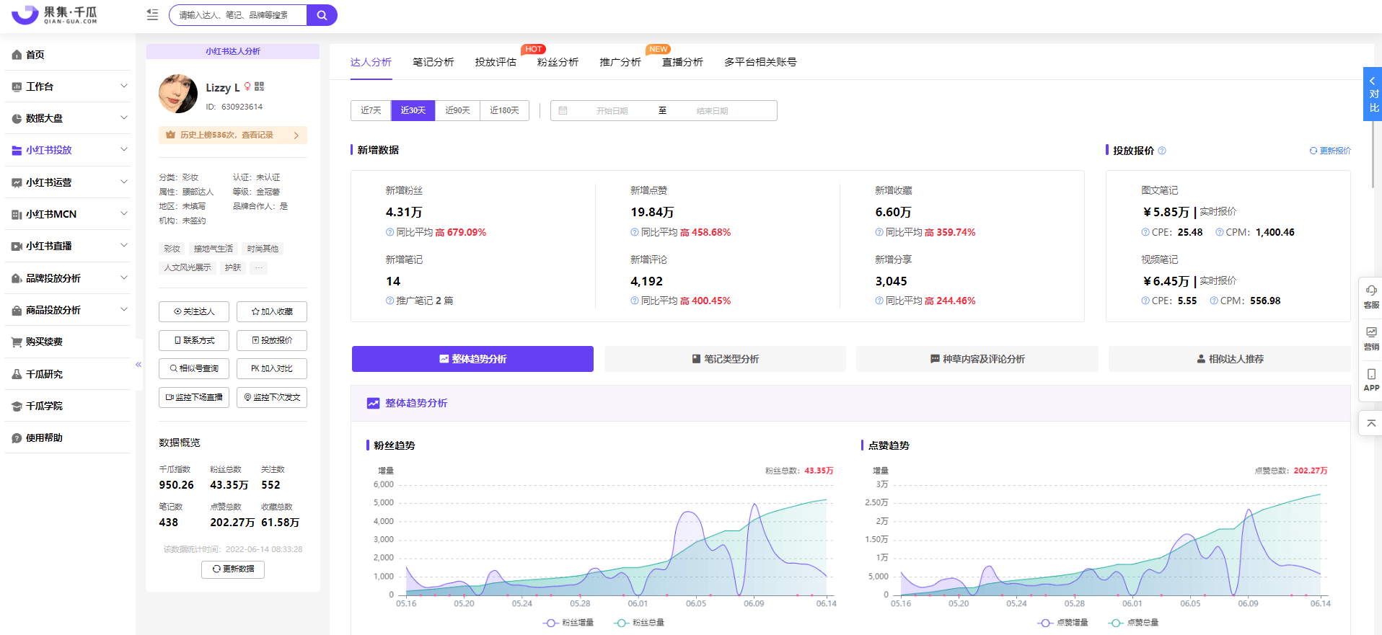Click help icon beside 新增粉丝 同比平均

click(389, 232)
